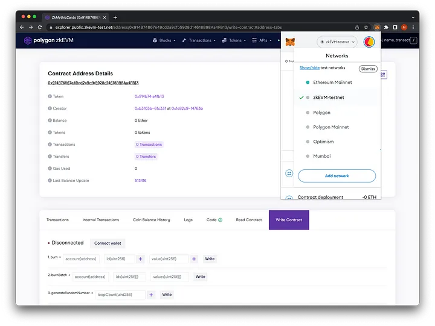The image size is (435, 326).
Task: Select the Optimism network
Action: pyautogui.click(x=337, y=142)
